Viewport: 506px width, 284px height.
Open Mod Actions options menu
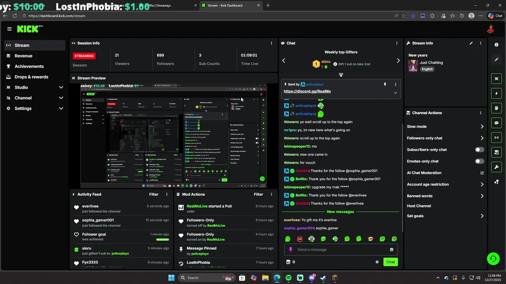271,194
